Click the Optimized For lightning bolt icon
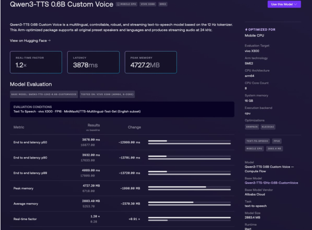The width and height of the screenshot is (312, 230). coord(246,30)
